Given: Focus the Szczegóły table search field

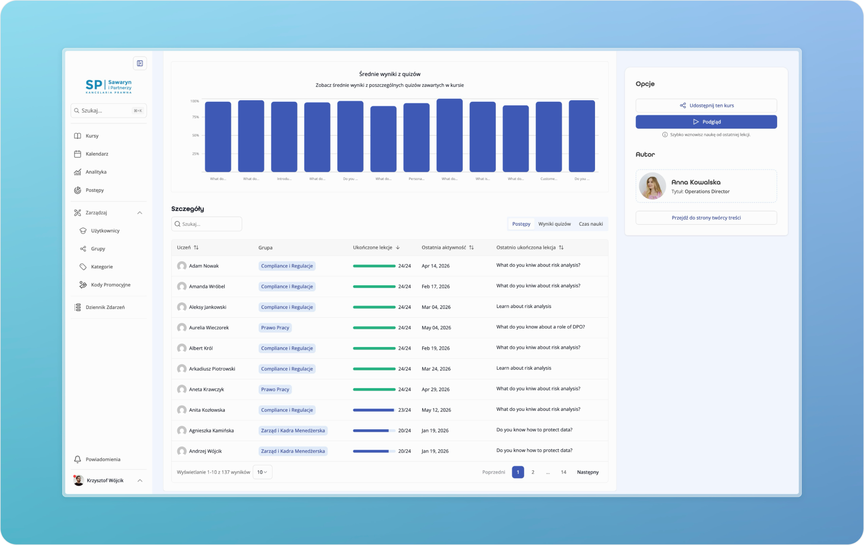Looking at the screenshot, I should pos(207,224).
